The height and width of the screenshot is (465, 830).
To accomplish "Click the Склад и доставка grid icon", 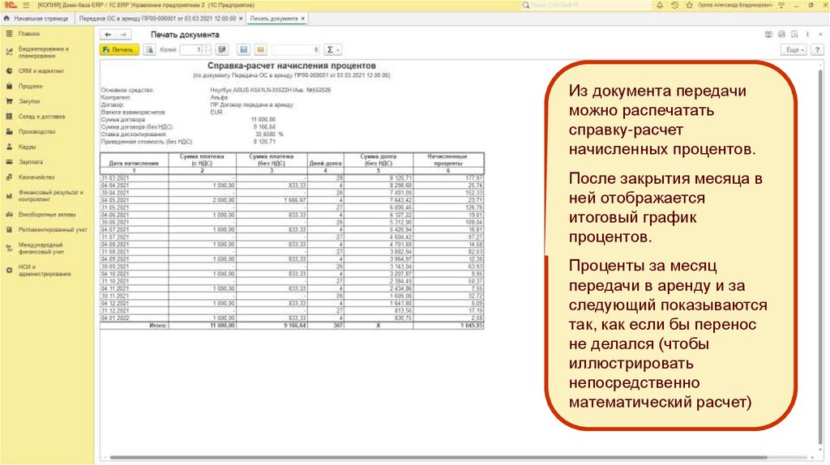I will 9,117.
